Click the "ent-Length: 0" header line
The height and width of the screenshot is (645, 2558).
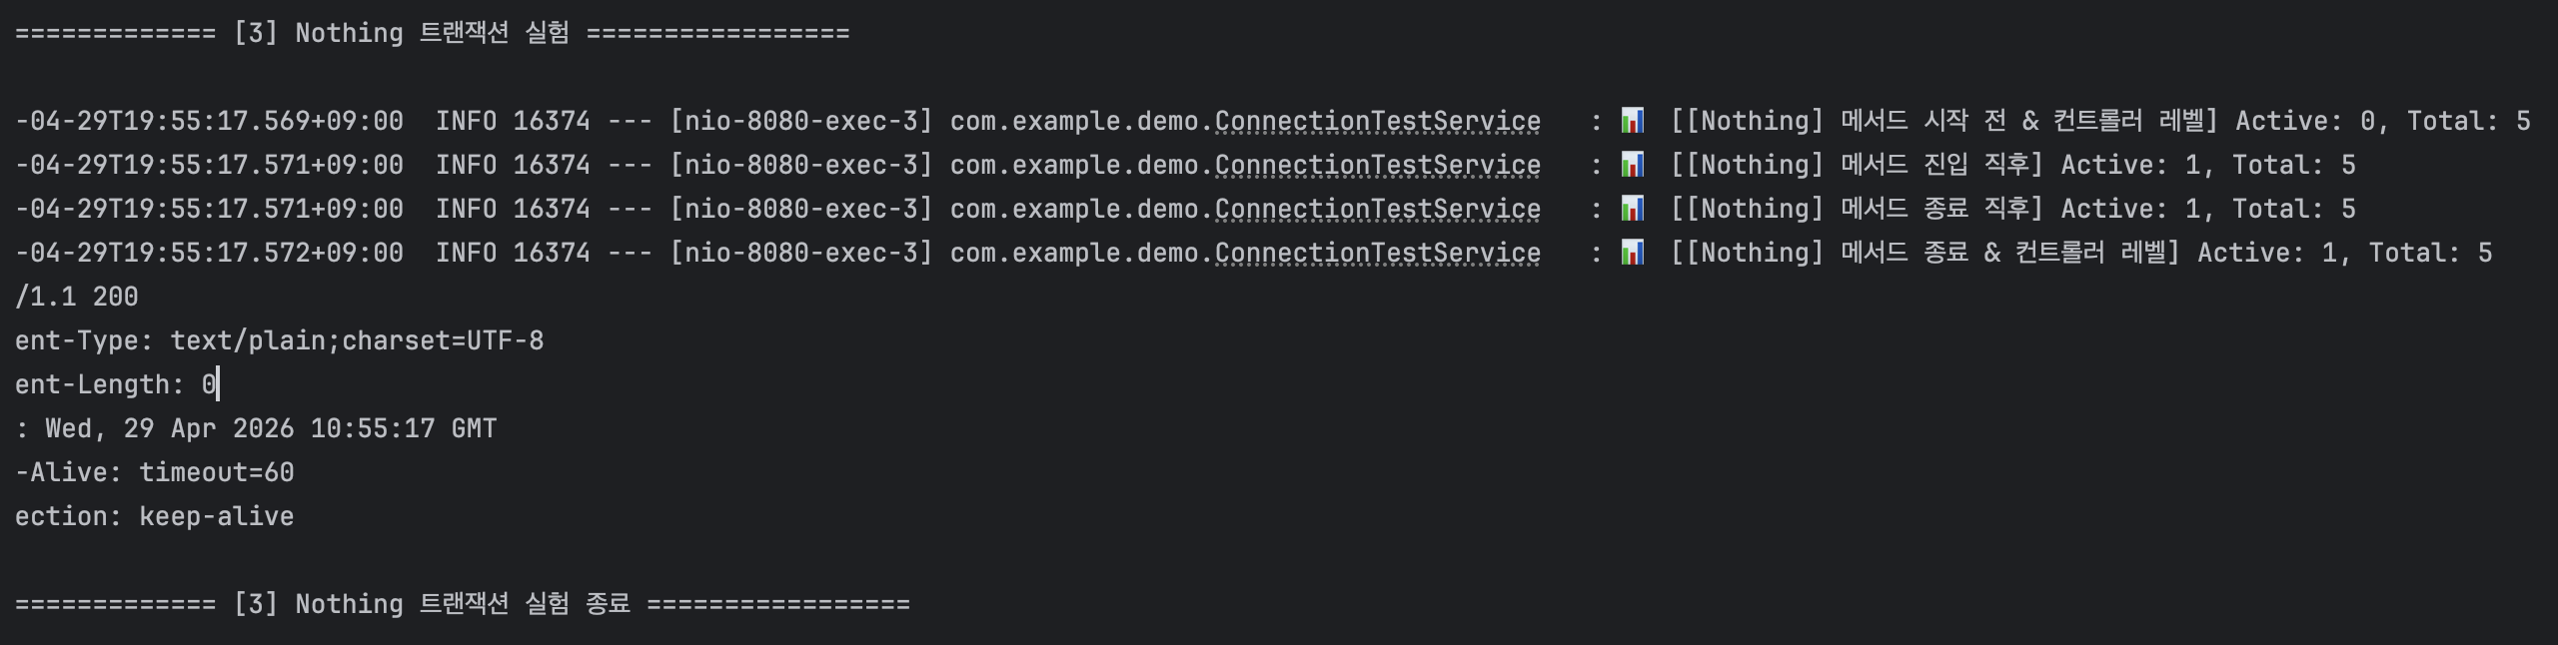pyautogui.click(x=115, y=384)
